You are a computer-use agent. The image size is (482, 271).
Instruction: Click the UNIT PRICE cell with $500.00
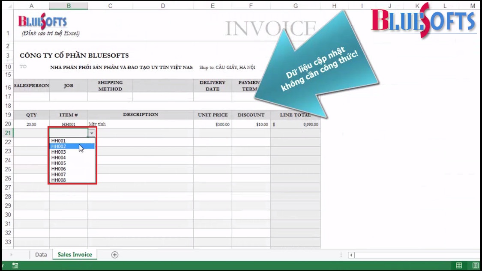(x=213, y=124)
